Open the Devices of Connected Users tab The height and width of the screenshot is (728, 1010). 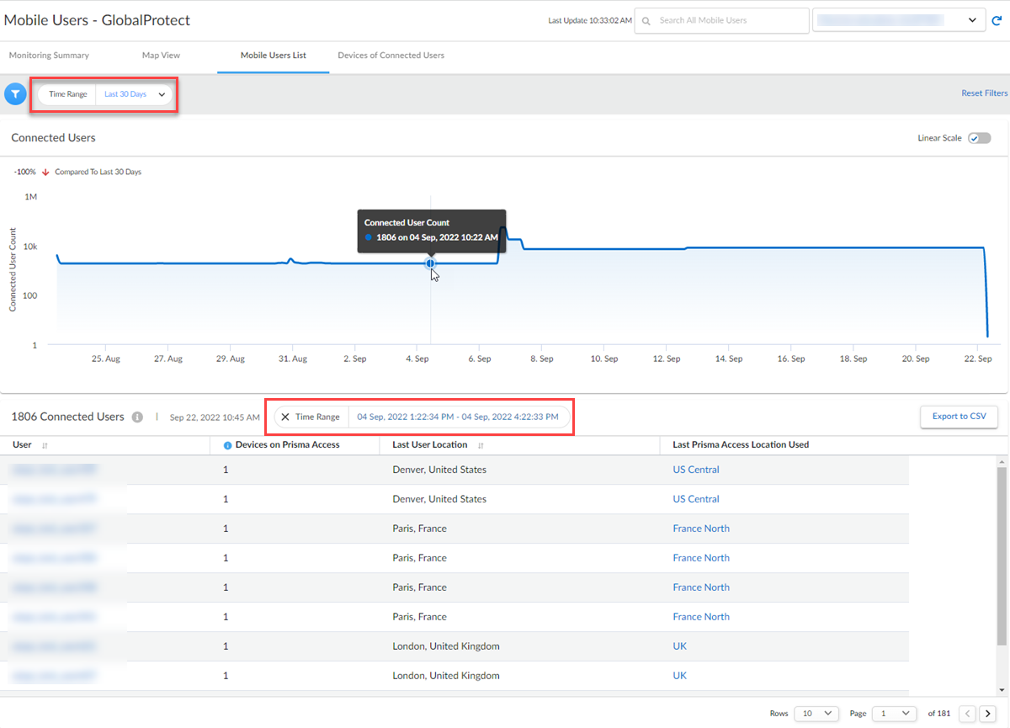point(391,56)
